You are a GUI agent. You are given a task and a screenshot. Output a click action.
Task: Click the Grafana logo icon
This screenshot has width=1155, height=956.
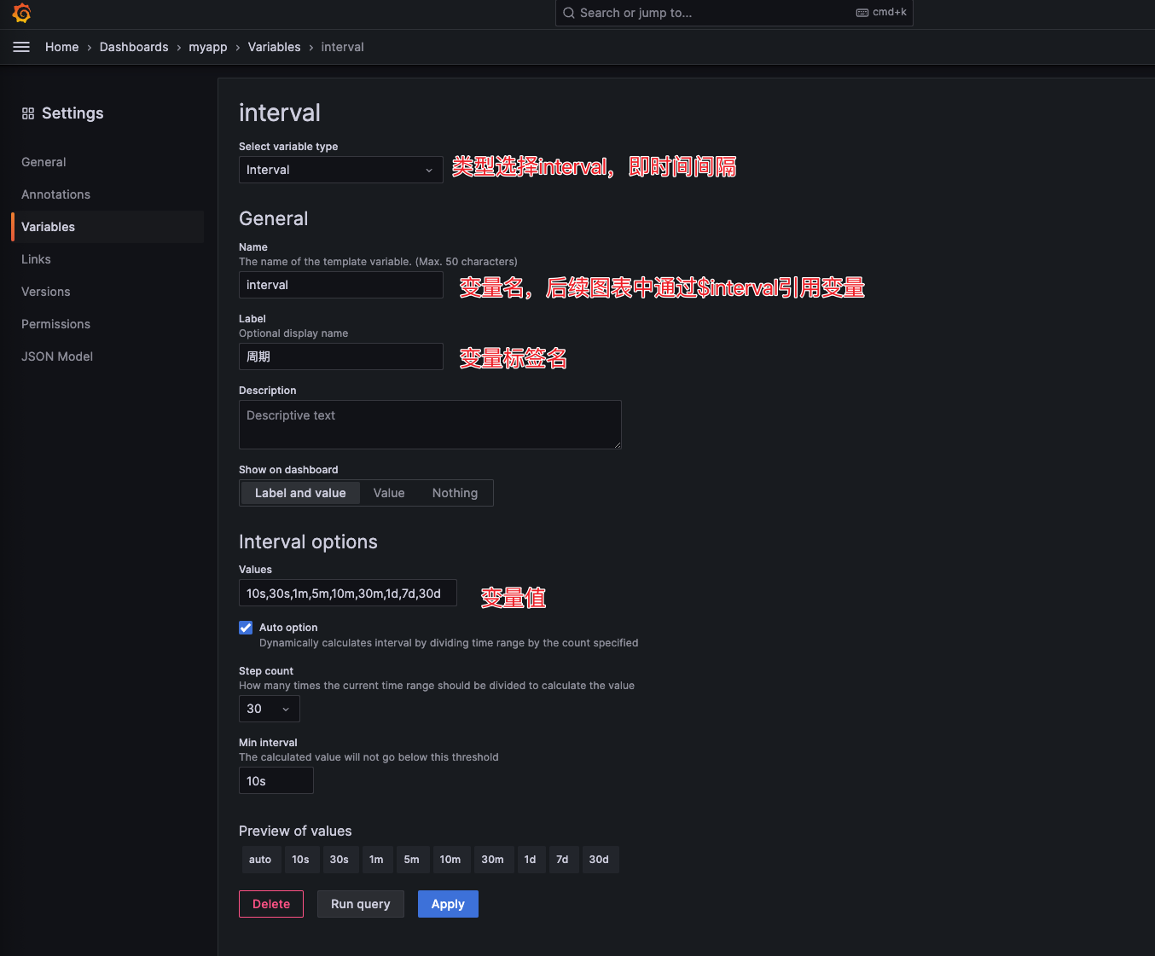pos(22,13)
